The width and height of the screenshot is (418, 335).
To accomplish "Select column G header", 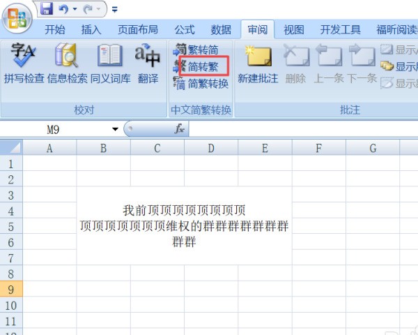I will (x=373, y=148).
